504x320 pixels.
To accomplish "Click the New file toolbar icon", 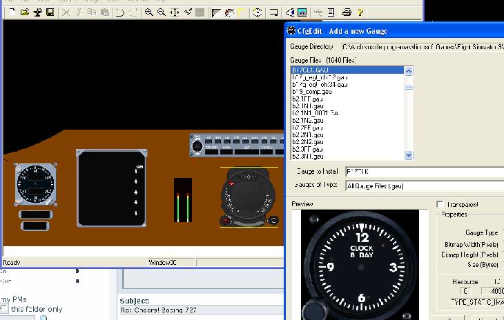I will pyautogui.click(x=12, y=12).
